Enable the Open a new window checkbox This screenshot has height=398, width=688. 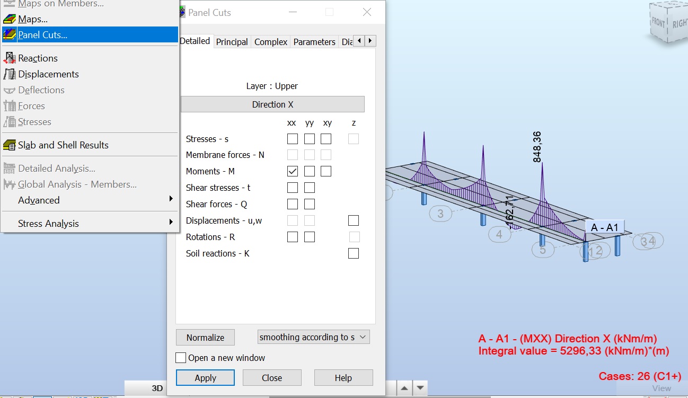(181, 357)
